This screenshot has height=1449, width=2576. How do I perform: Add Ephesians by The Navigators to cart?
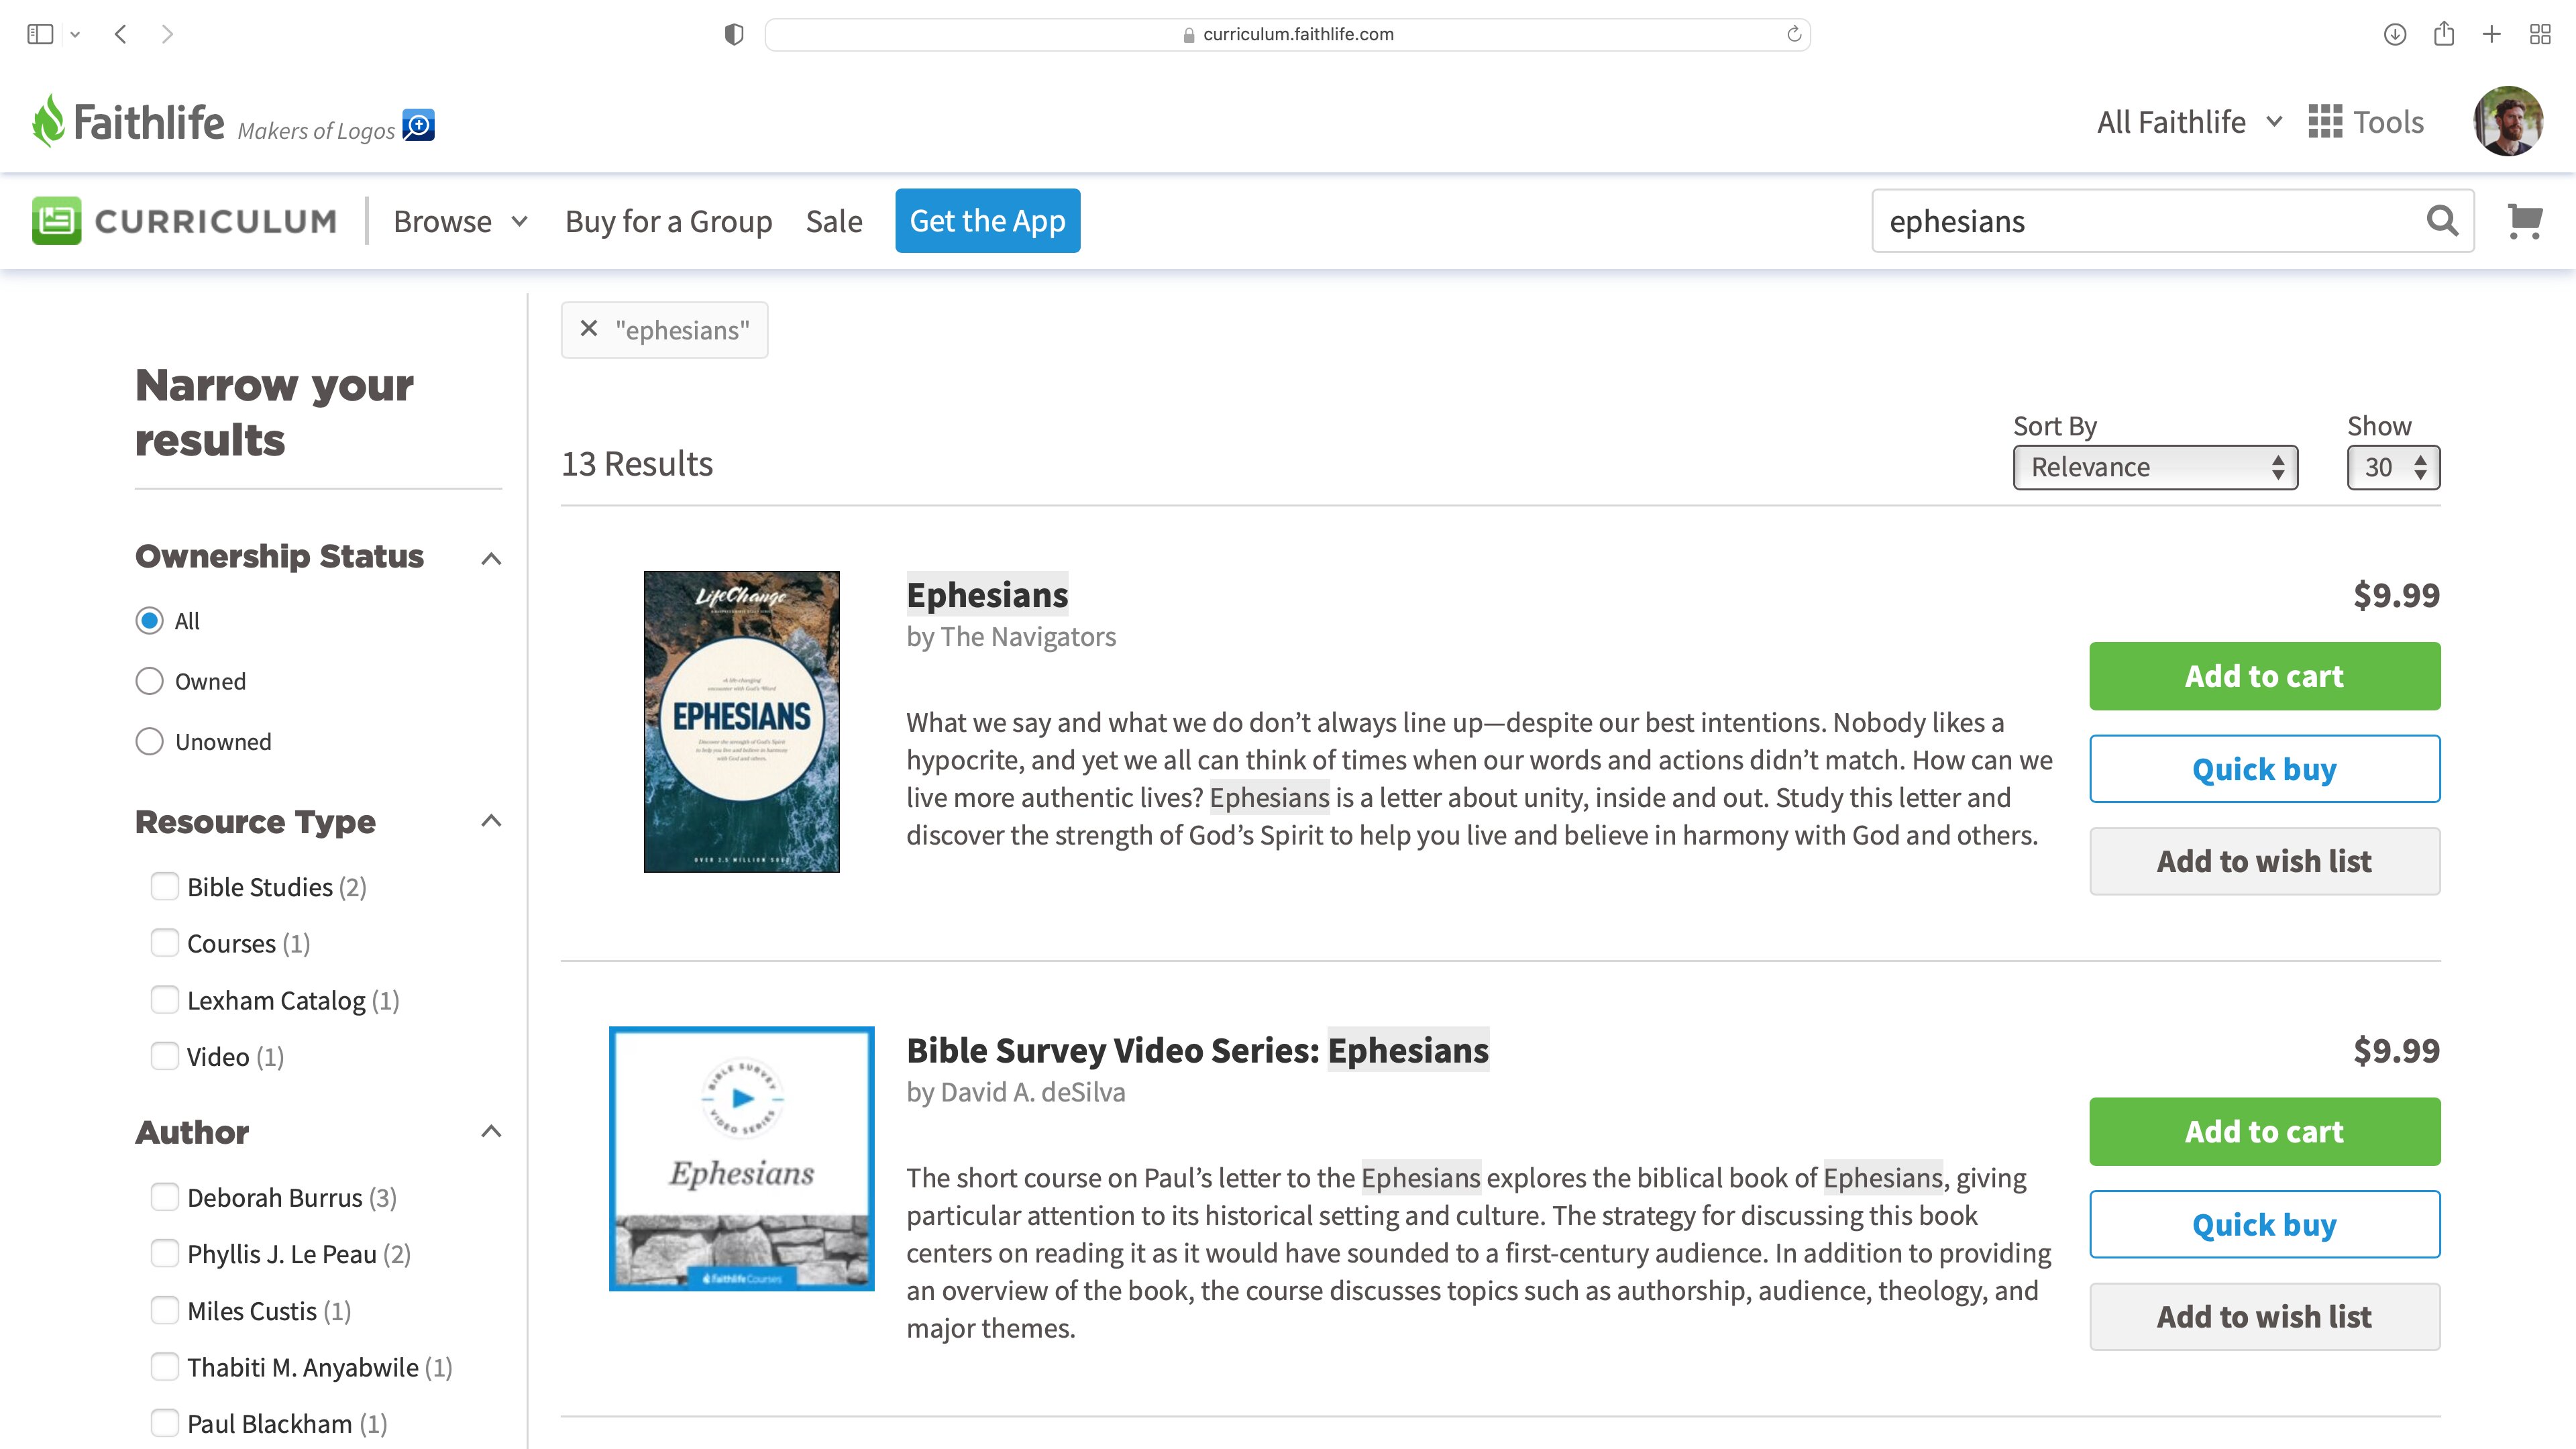pos(2264,676)
